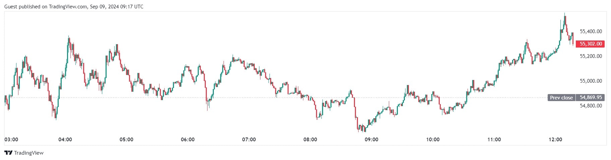Choose the 10:00 time axis marker
This screenshot has width=611, height=160.
(433, 140)
